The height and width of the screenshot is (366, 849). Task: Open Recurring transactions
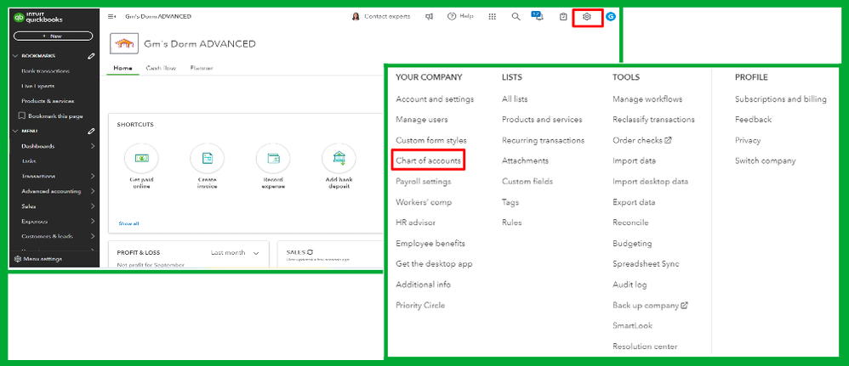point(543,140)
